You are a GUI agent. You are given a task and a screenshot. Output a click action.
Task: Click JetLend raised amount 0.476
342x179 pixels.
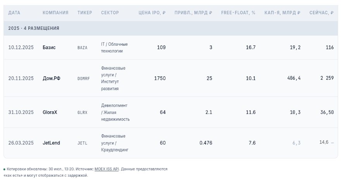tap(206, 143)
